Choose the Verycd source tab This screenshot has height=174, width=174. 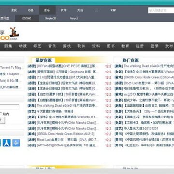click(74, 18)
